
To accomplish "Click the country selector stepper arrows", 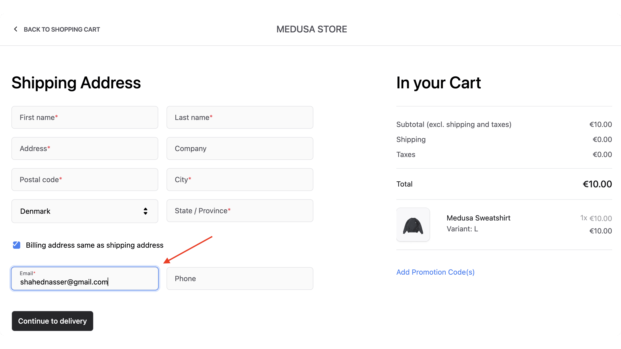I will (x=146, y=211).
